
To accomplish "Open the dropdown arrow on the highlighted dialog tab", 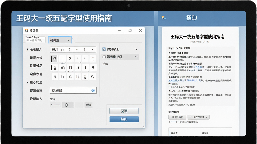I will coord(68,40).
